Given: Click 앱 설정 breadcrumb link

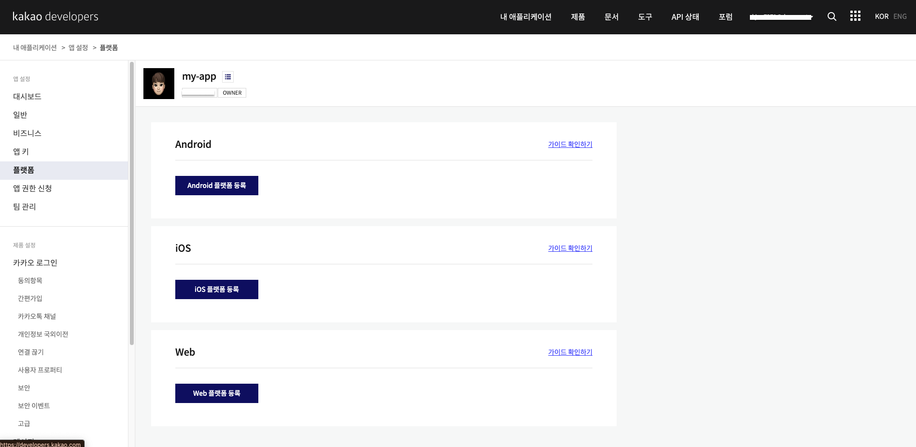Looking at the screenshot, I should (x=78, y=48).
